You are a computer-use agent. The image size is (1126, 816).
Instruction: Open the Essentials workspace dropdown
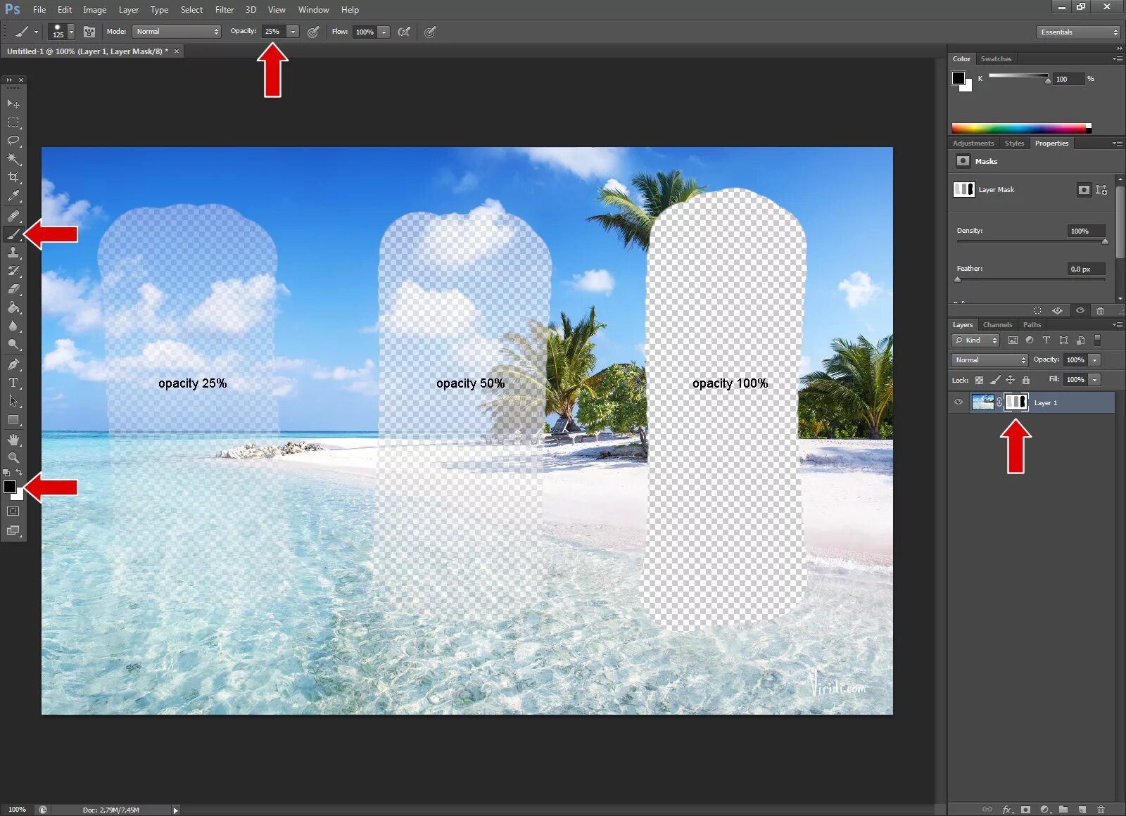pos(1077,32)
